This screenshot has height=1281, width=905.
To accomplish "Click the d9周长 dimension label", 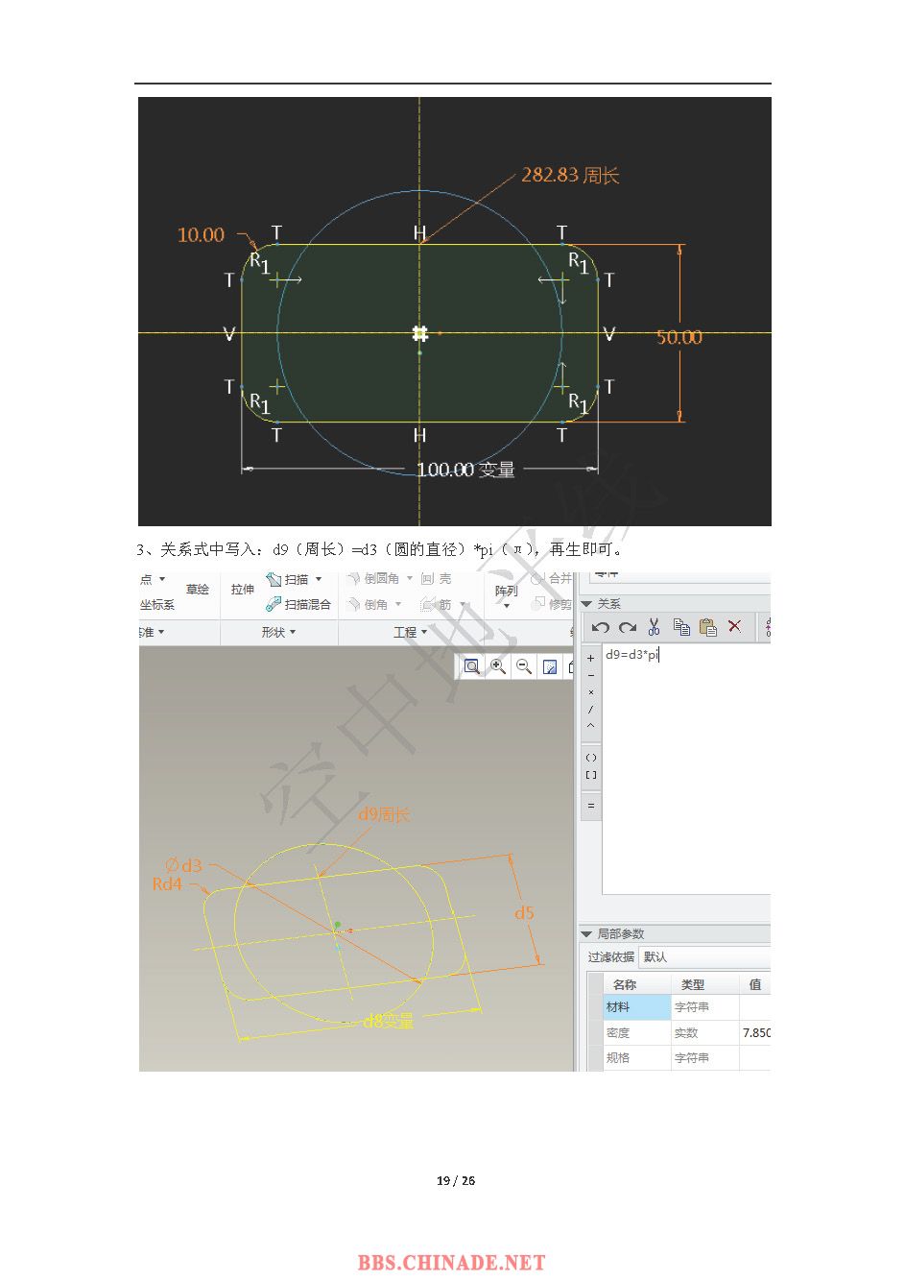I will click(384, 814).
